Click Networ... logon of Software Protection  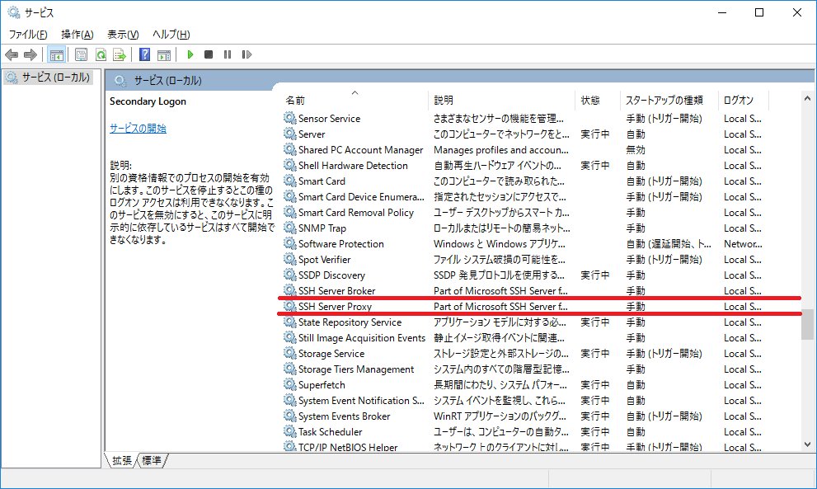[743, 243]
